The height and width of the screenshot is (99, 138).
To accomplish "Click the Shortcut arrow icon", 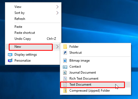I will [x=65, y=53].
